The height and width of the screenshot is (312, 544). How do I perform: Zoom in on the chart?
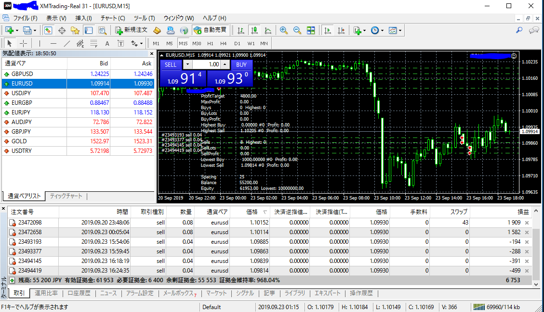(x=283, y=30)
